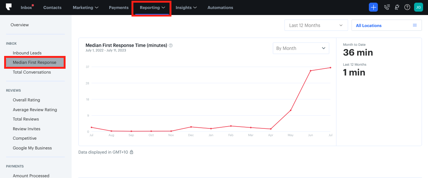Open the By Month interval dropdown
The image size is (428, 178).
(301, 48)
